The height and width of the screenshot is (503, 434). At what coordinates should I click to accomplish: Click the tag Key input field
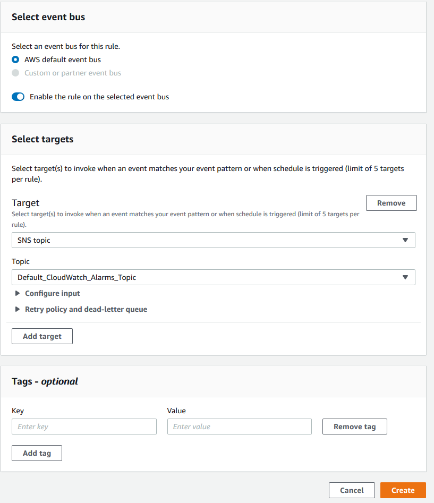click(x=84, y=427)
